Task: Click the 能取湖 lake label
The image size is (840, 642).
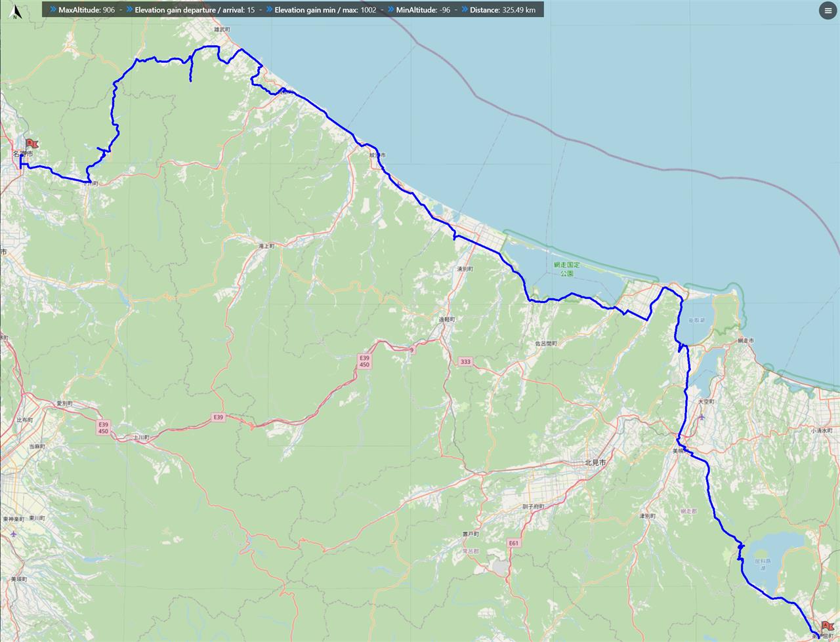Action: 696,321
